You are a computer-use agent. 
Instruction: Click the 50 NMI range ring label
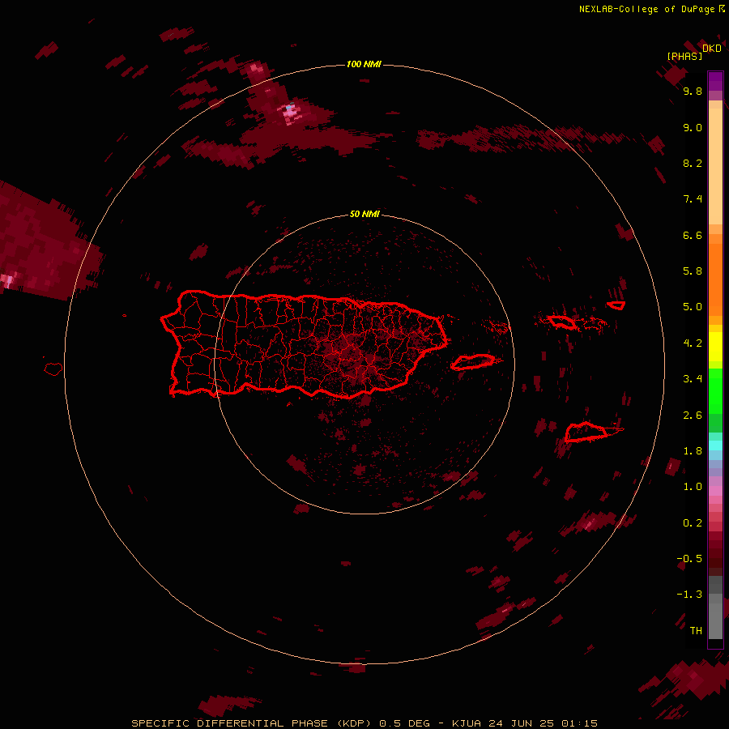pos(364,214)
